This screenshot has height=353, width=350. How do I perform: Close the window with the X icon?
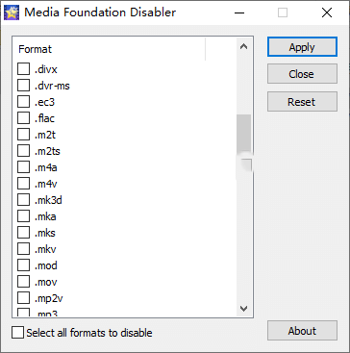coord(327,13)
